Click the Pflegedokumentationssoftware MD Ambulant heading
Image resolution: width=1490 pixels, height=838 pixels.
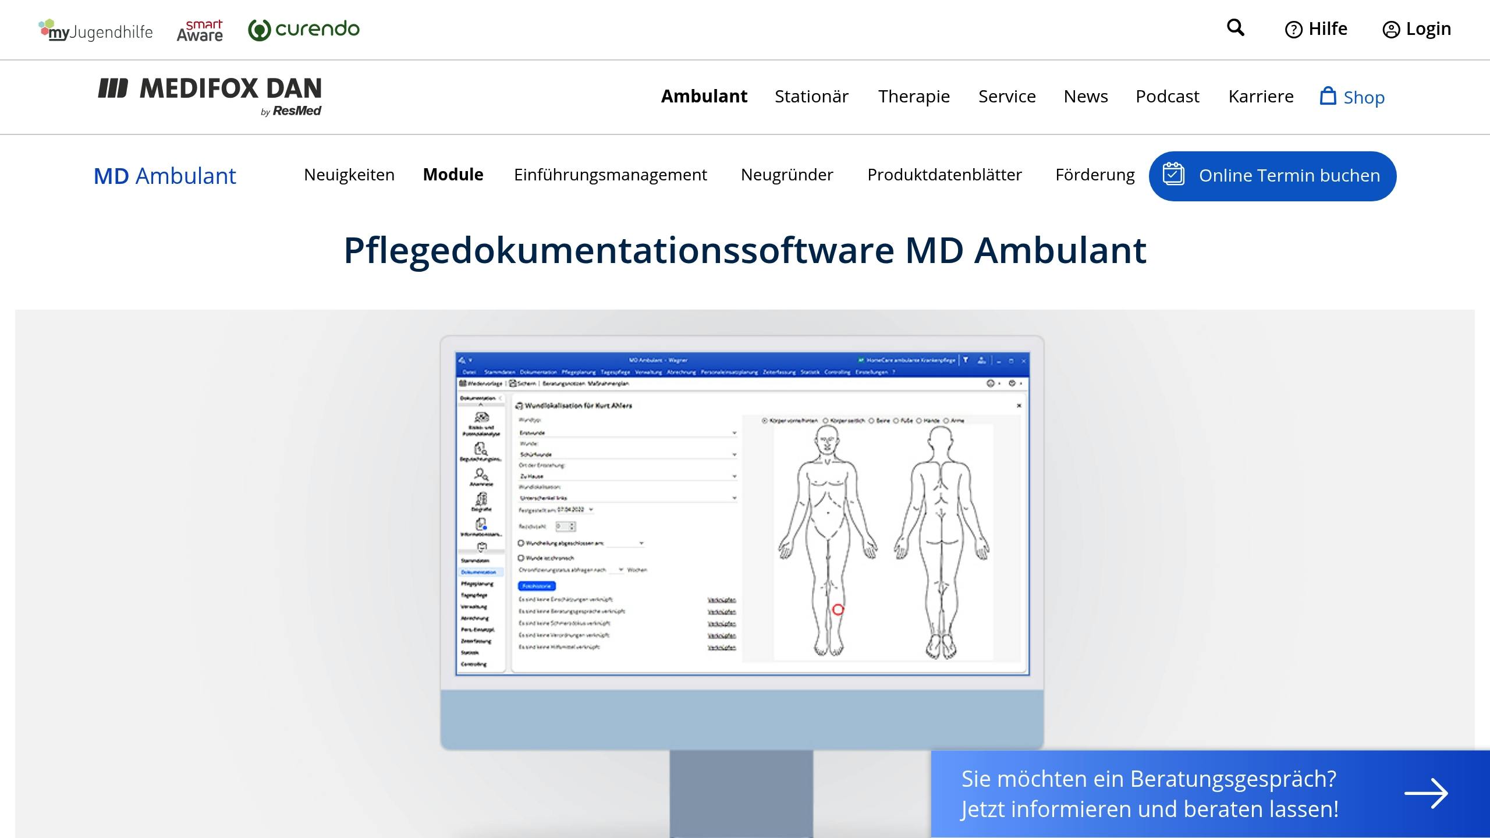745,250
